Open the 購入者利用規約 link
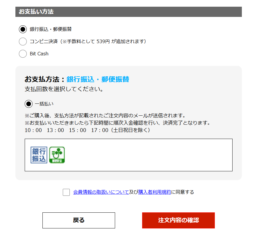 155,192
